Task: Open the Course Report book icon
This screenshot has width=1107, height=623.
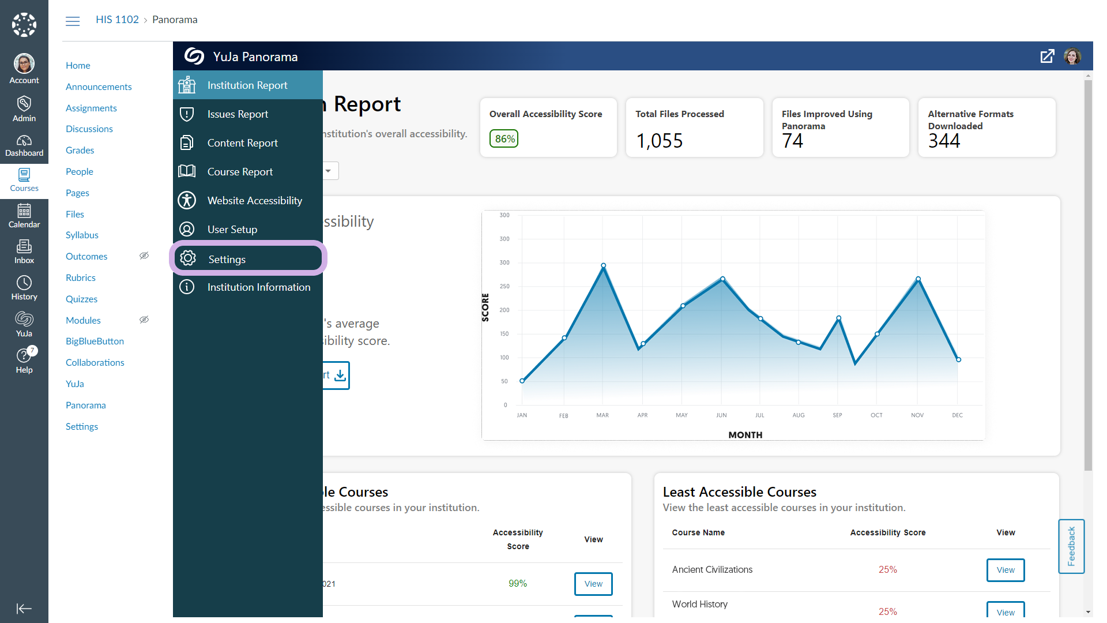Action: pos(187,171)
